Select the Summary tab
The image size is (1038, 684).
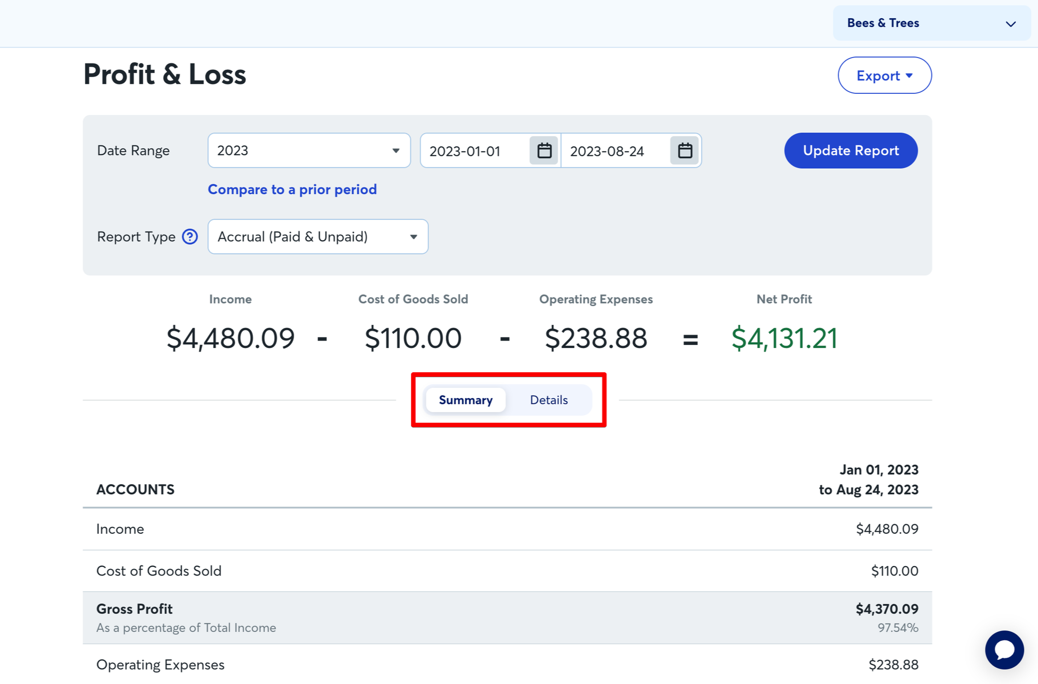coord(465,400)
